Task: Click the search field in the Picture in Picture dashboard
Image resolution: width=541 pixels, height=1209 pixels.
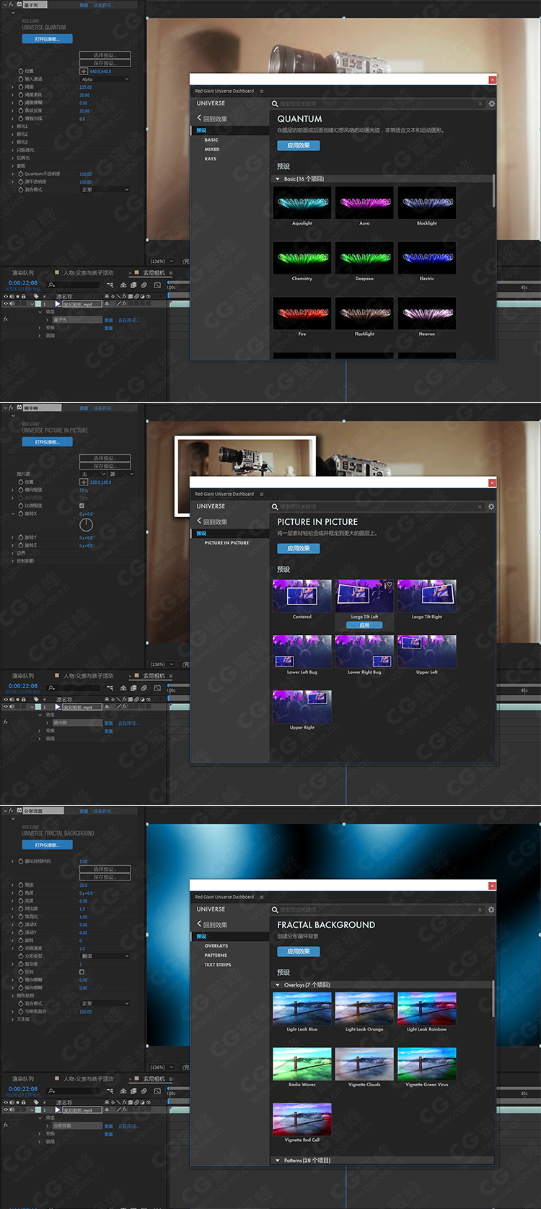Action: [378, 507]
